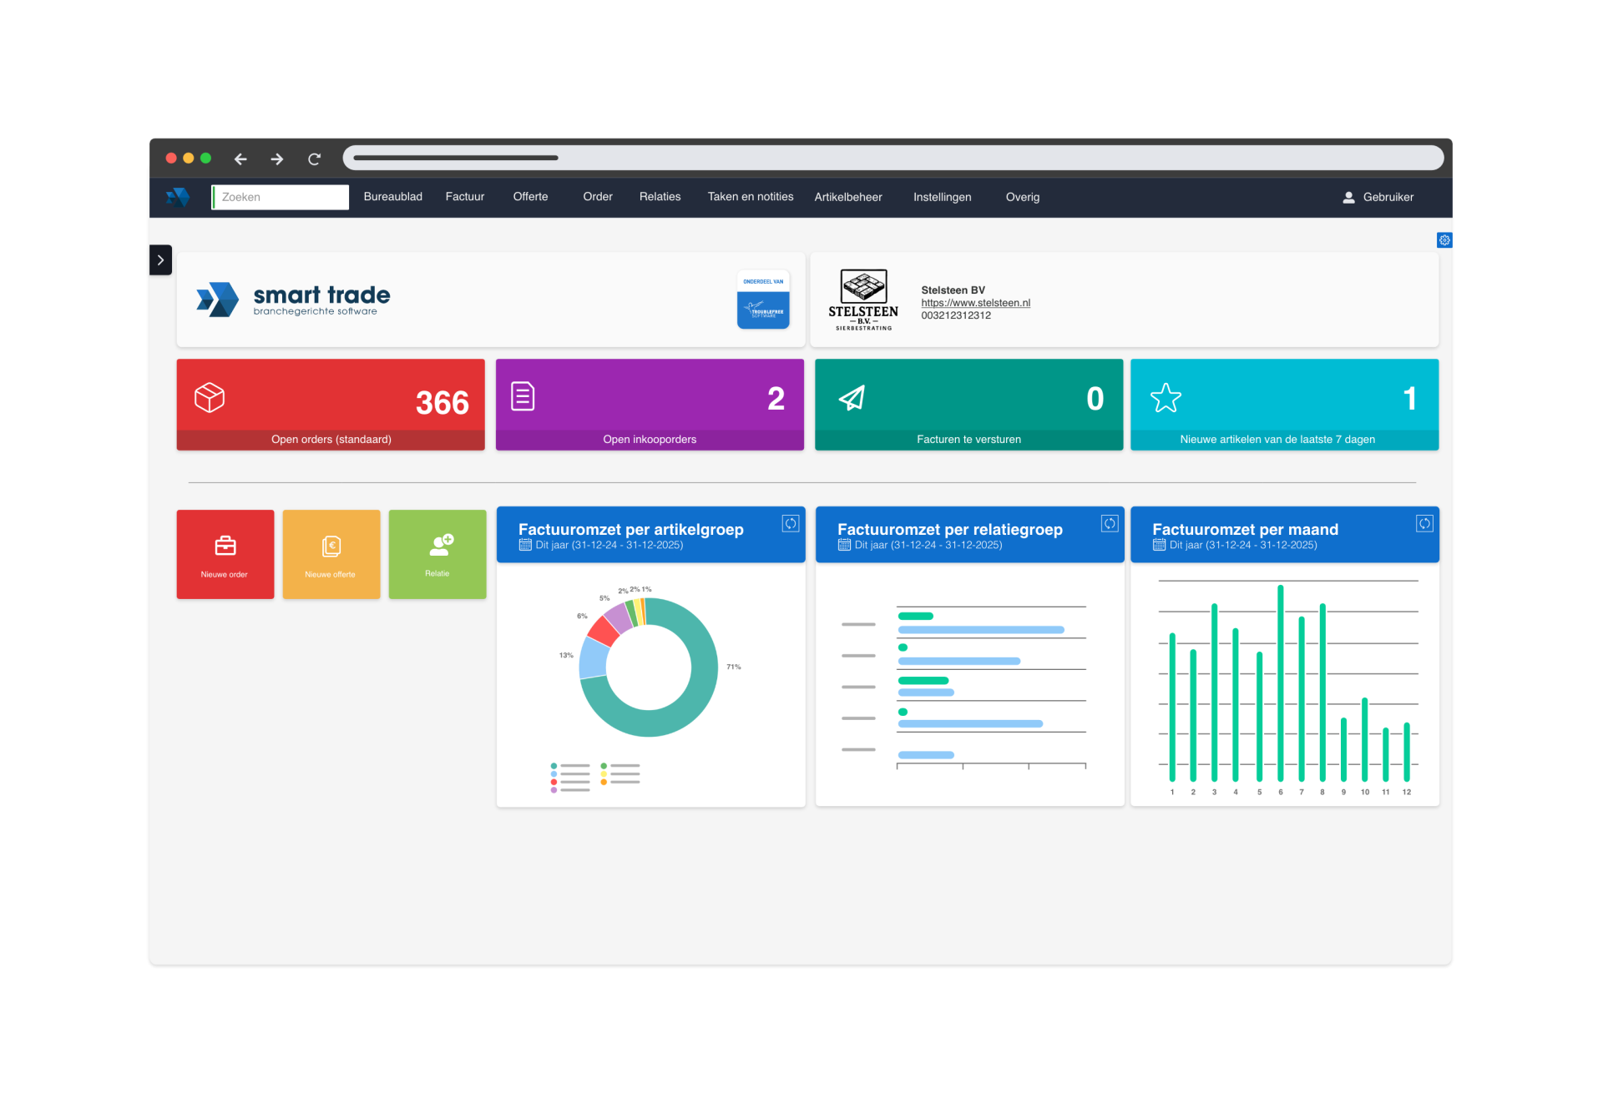Open the Overig dropdown menu
The width and height of the screenshot is (1603, 1103).
pos(1022,197)
